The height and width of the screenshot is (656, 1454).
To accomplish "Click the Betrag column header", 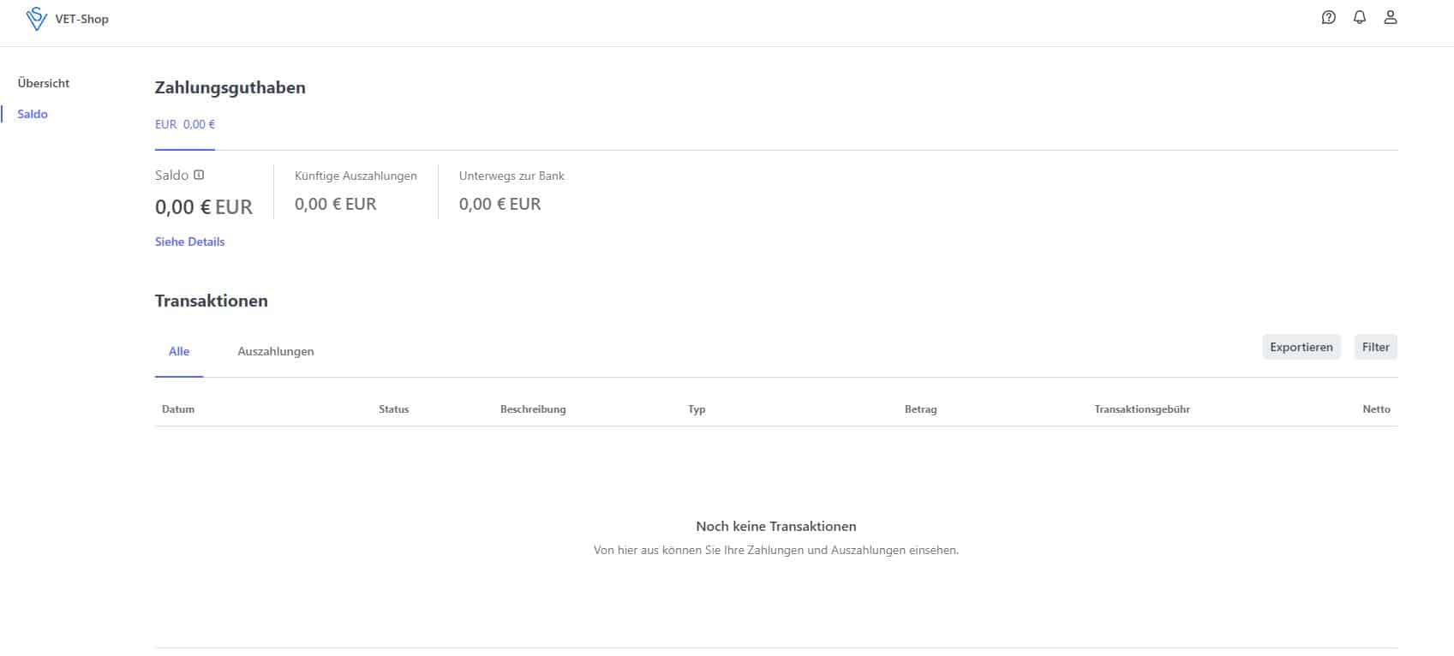I will pyautogui.click(x=921, y=409).
